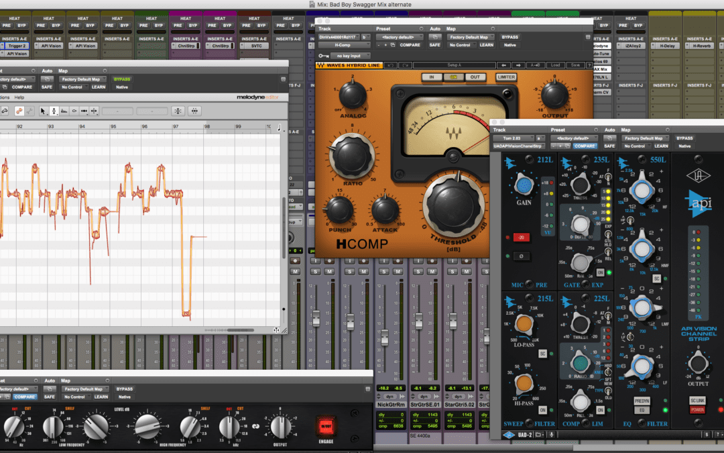Image resolution: width=724 pixels, height=453 pixels.
Task: Click the H-Comp LEARN button
Action: pyautogui.click(x=486, y=46)
